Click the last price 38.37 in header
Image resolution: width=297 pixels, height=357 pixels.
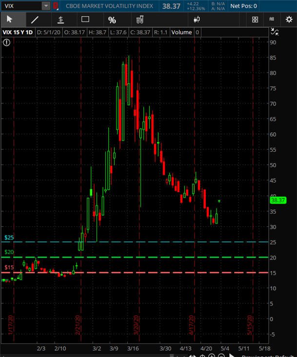point(171,6)
